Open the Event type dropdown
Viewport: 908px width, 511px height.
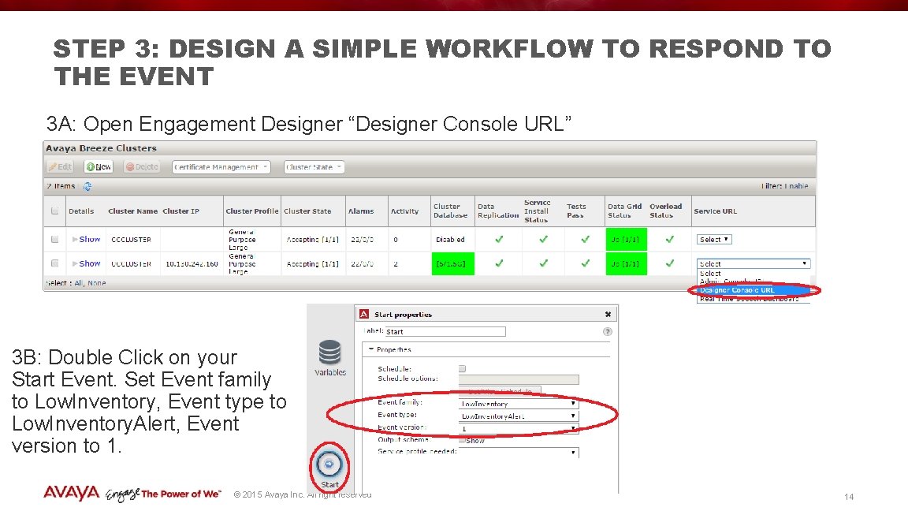519,416
